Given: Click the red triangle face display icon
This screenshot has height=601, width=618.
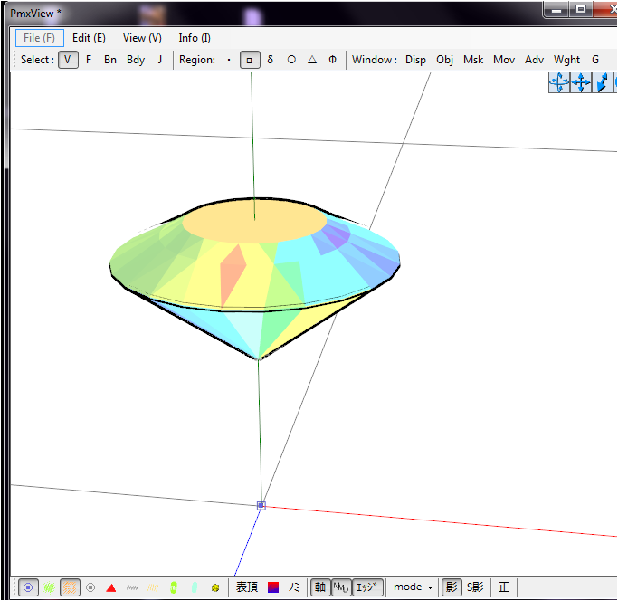Looking at the screenshot, I should pos(111,587).
